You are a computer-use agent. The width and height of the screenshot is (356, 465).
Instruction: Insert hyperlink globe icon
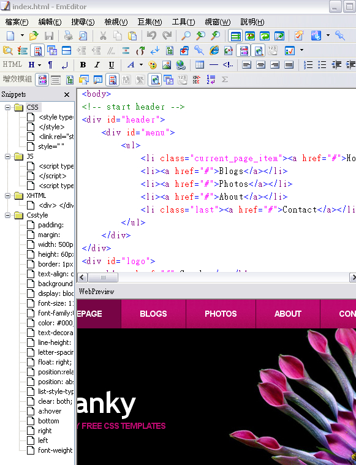181,65
